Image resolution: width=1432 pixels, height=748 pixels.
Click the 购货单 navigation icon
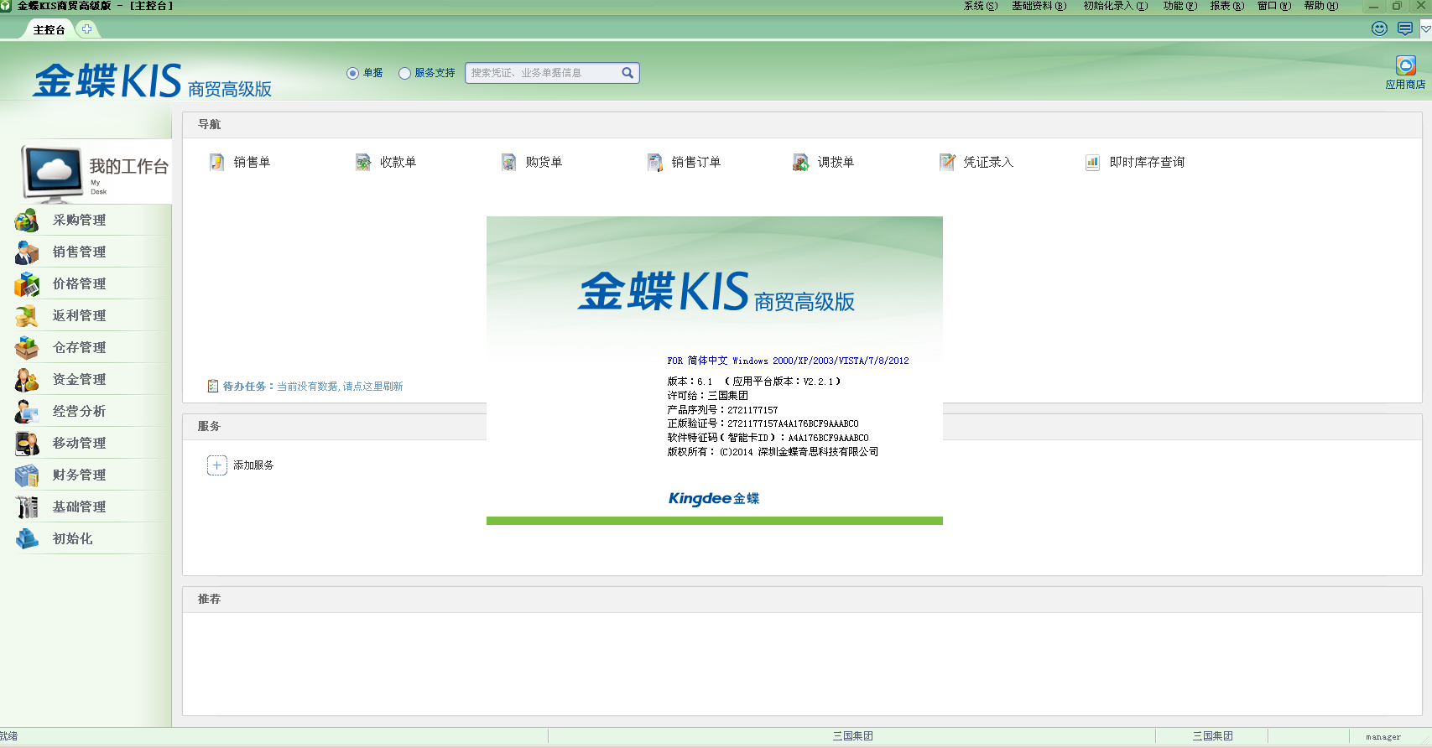[508, 162]
